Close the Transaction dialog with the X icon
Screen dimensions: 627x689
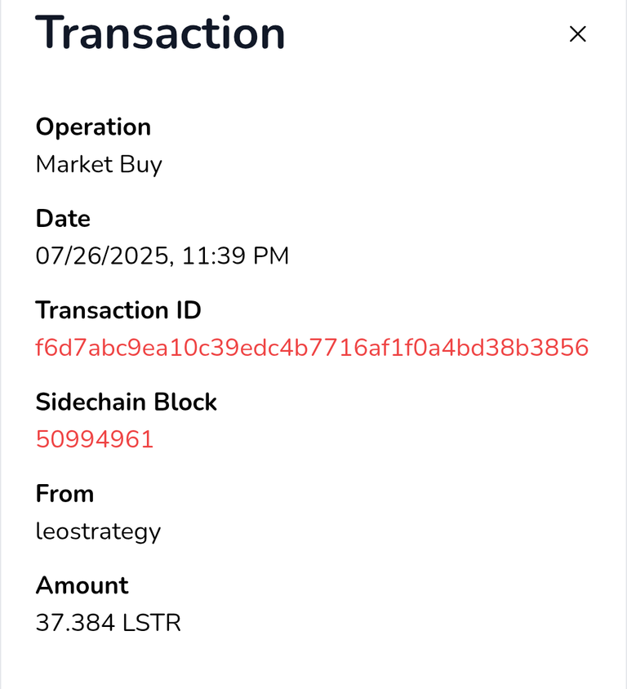coord(577,33)
